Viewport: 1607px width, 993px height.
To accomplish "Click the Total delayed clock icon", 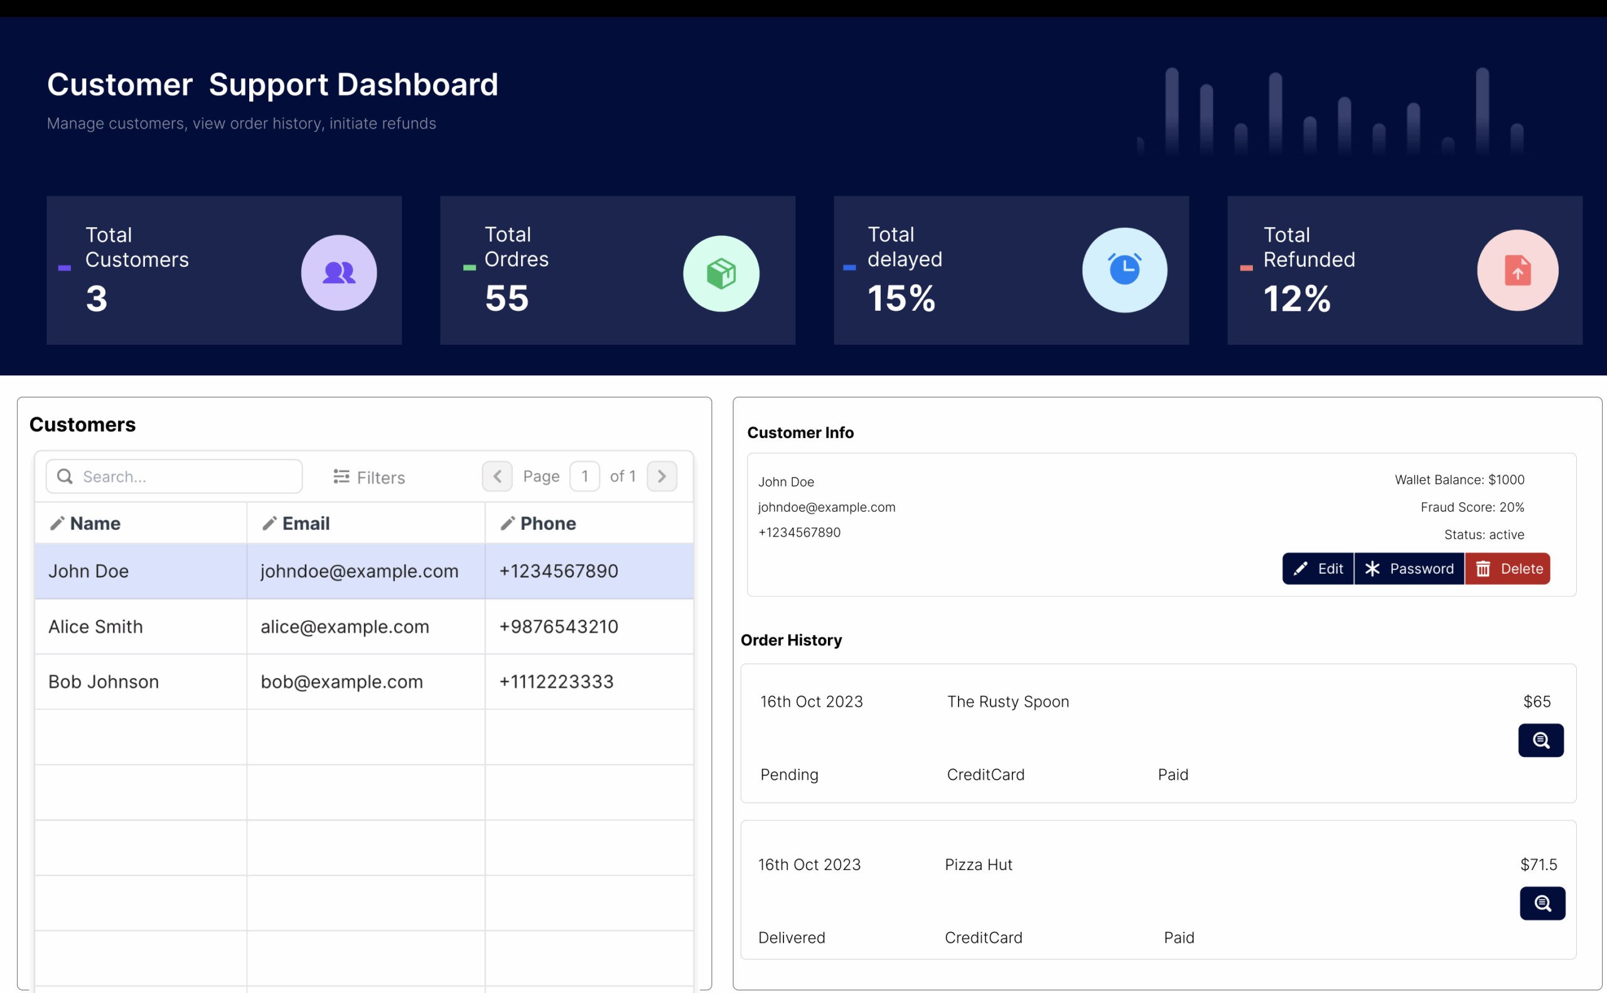I will pos(1124,270).
